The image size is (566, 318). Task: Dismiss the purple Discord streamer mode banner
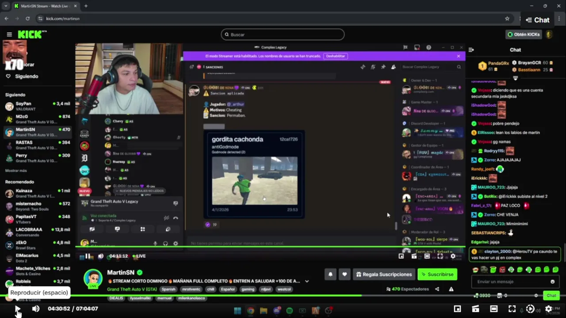pos(459,56)
